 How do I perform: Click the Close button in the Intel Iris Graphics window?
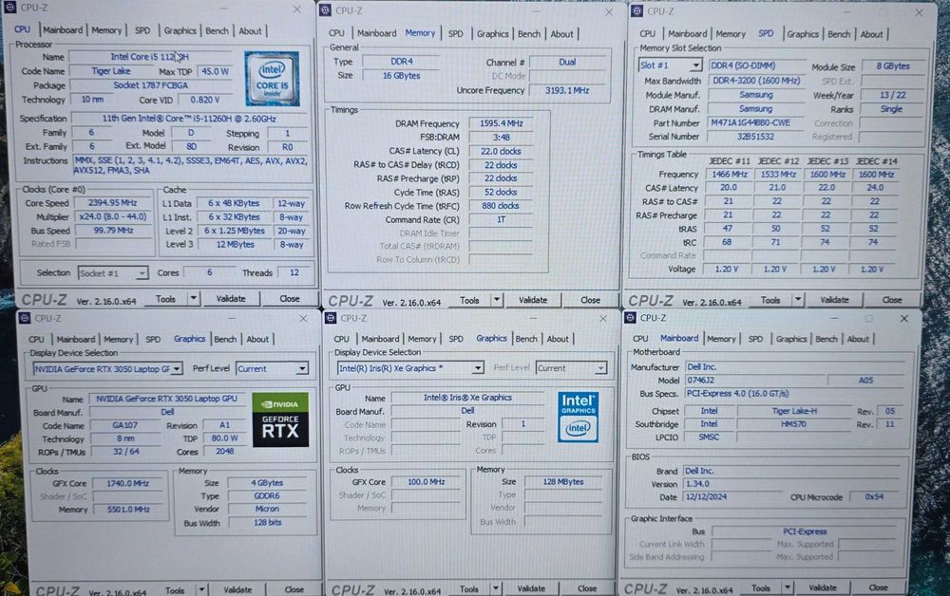tap(587, 588)
